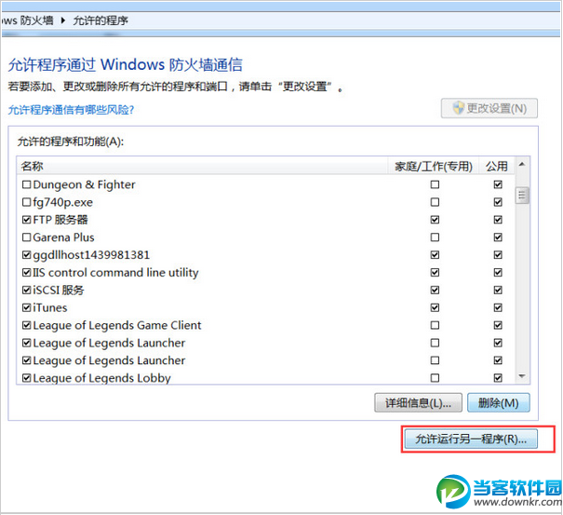Uncheck League of Legends Lobby name checkbox
Image resolution: width=563 pixels, height=515 pixels.
[27, 378]
